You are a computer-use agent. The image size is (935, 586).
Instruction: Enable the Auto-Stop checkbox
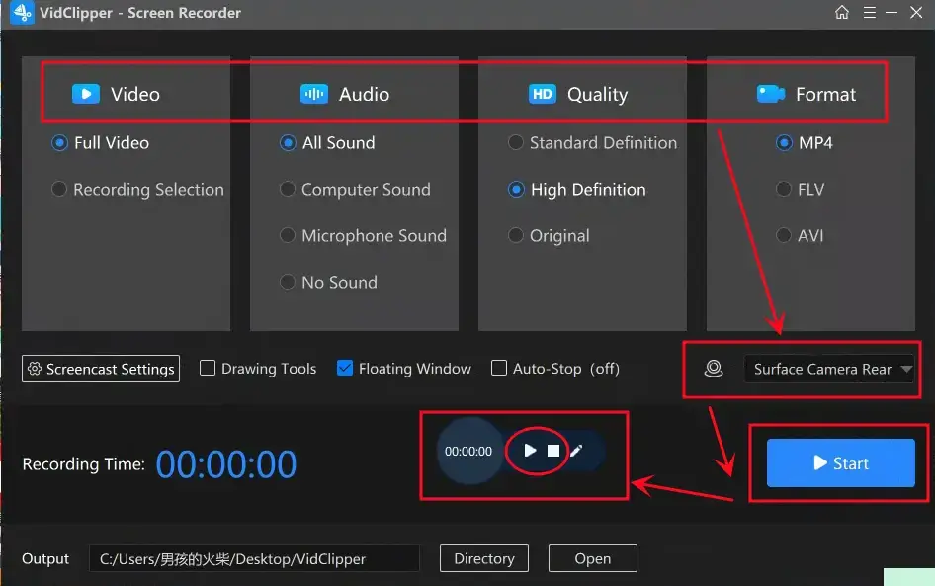click(x=499, y=368)
